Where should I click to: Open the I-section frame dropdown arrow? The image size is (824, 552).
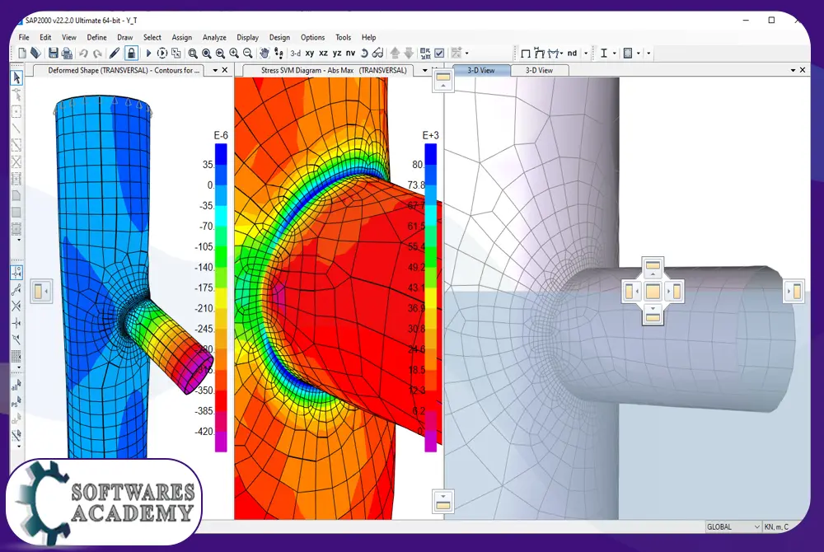[615, 53]
